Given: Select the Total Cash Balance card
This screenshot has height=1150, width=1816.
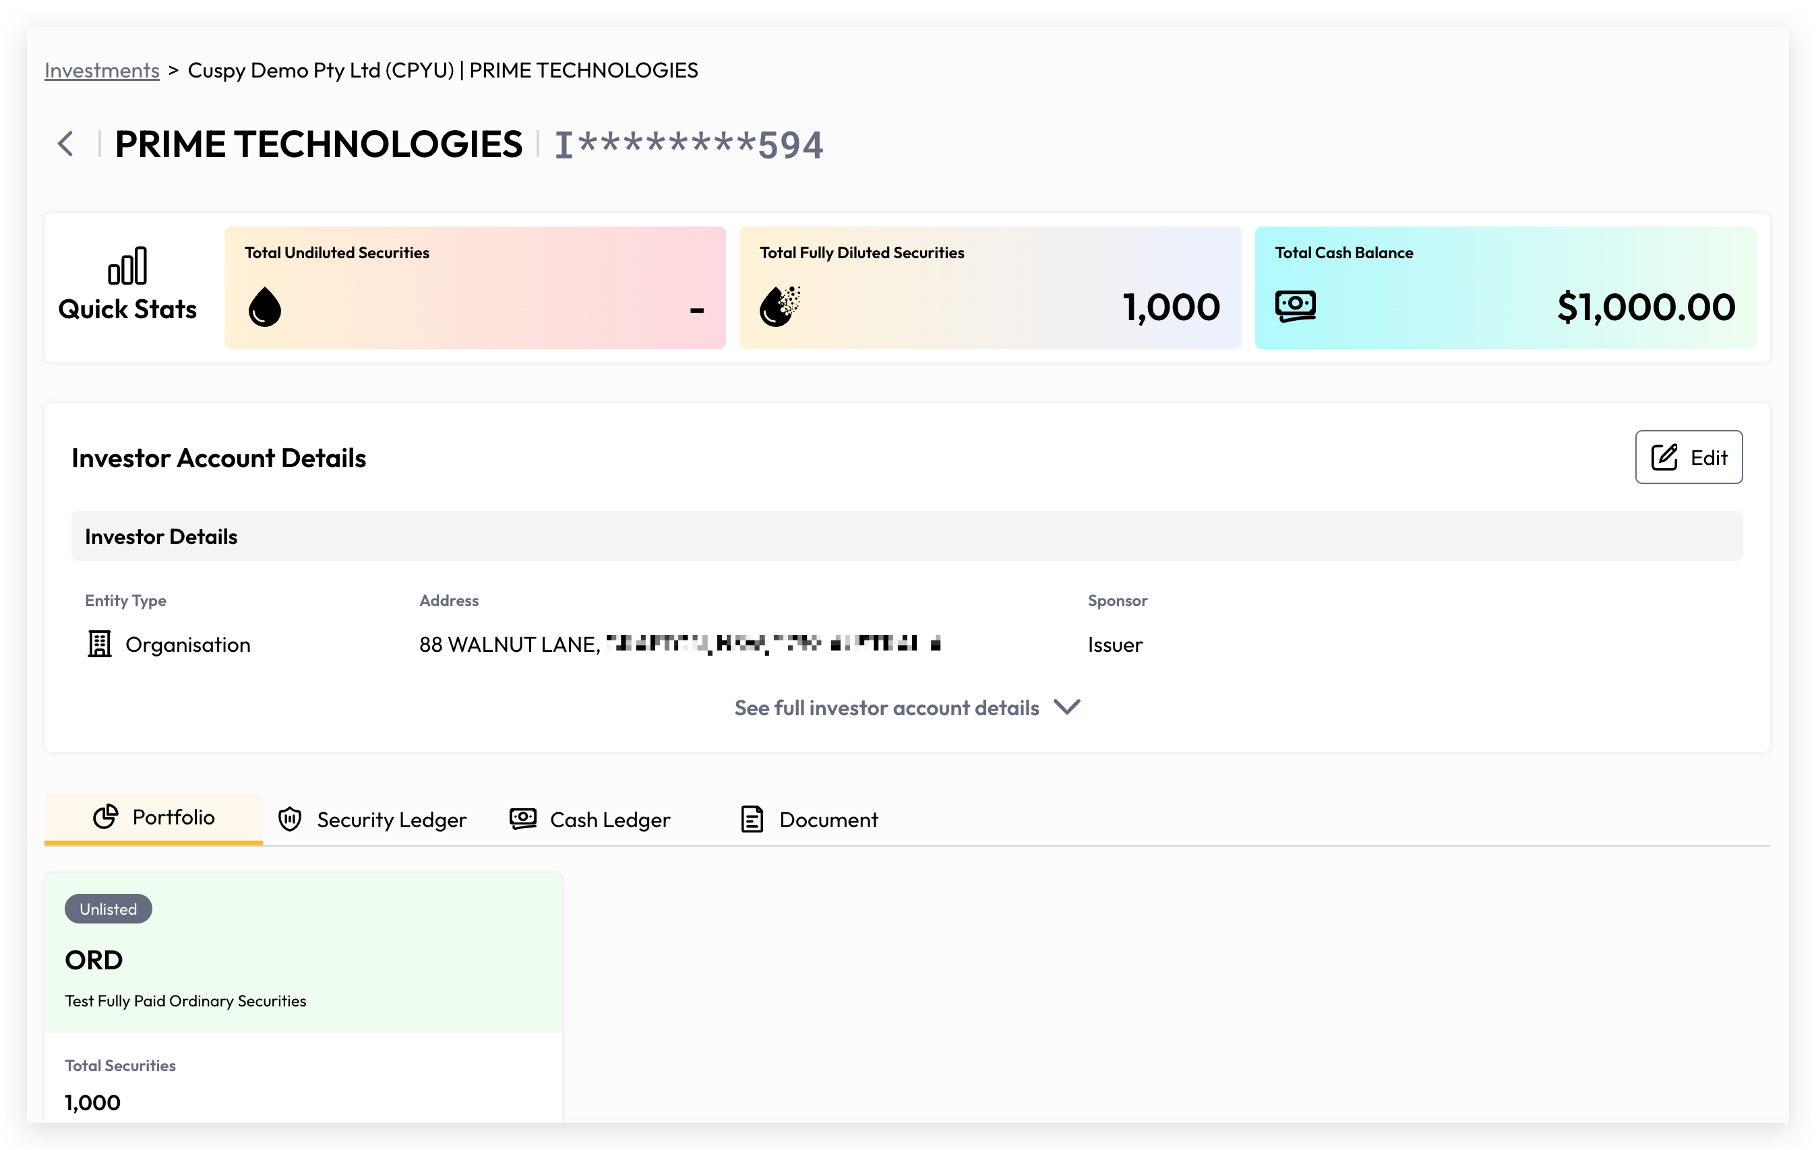Looking at the screenshot, I should tap(1505, 288).
